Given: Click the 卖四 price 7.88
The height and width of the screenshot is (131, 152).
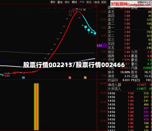Looking at the screenshot, I should (127, 16).
